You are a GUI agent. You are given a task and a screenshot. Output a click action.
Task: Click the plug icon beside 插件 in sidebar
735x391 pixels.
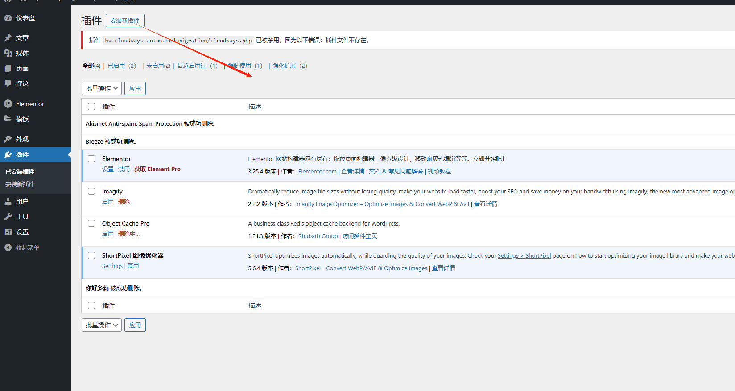[x=8, y=155]
